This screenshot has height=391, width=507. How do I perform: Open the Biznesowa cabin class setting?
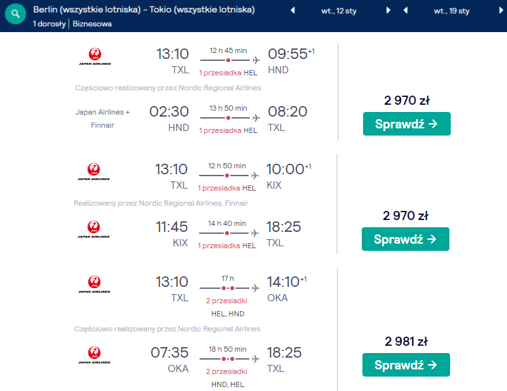tap(92, 24)
